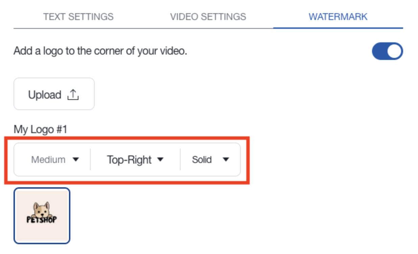
Task: Open the Medium size dropdown
Action: pyautogui.click(x=55, y=160)
